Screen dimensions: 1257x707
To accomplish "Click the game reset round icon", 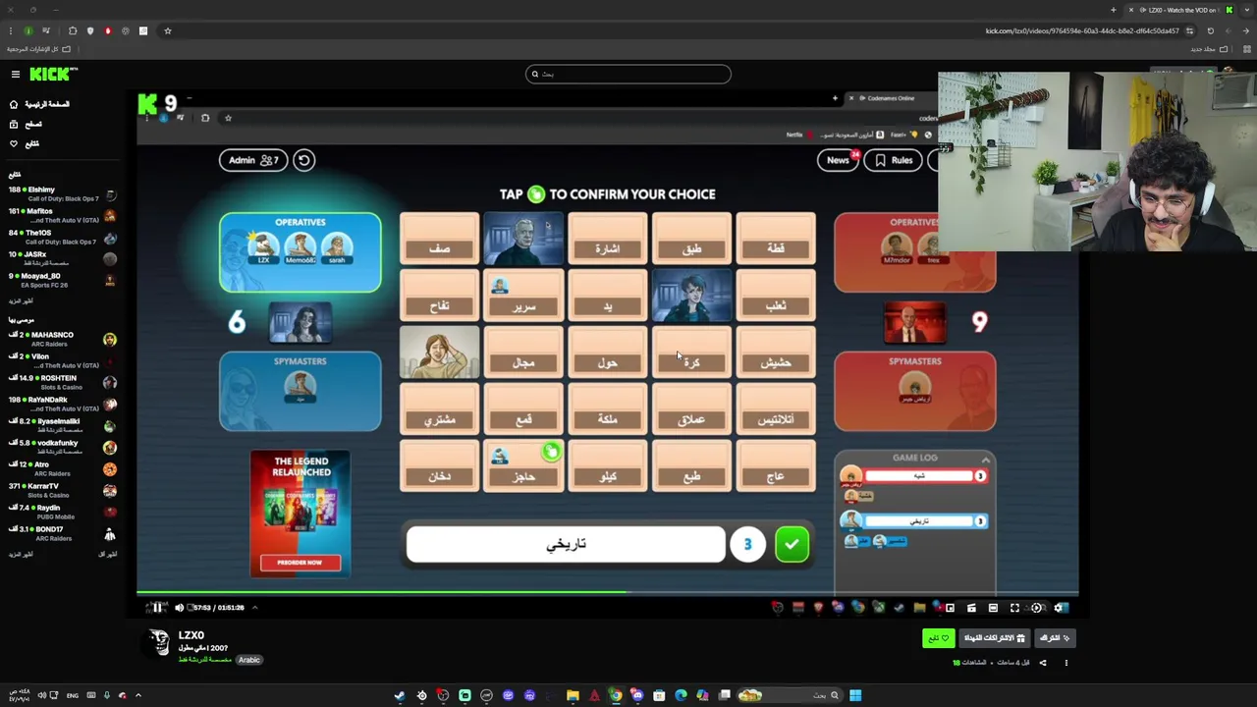I will coord(303,160).
